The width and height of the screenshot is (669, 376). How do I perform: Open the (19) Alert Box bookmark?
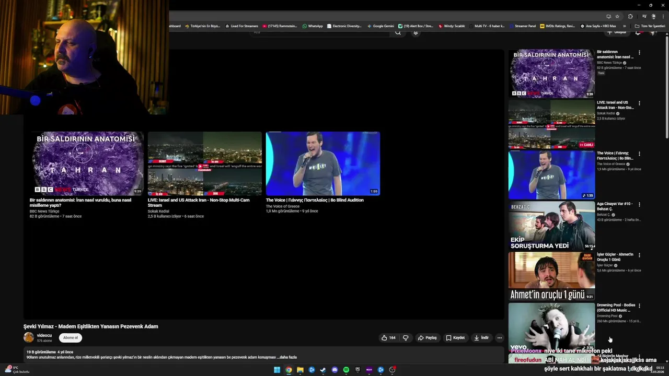click(x=416, y=26)
